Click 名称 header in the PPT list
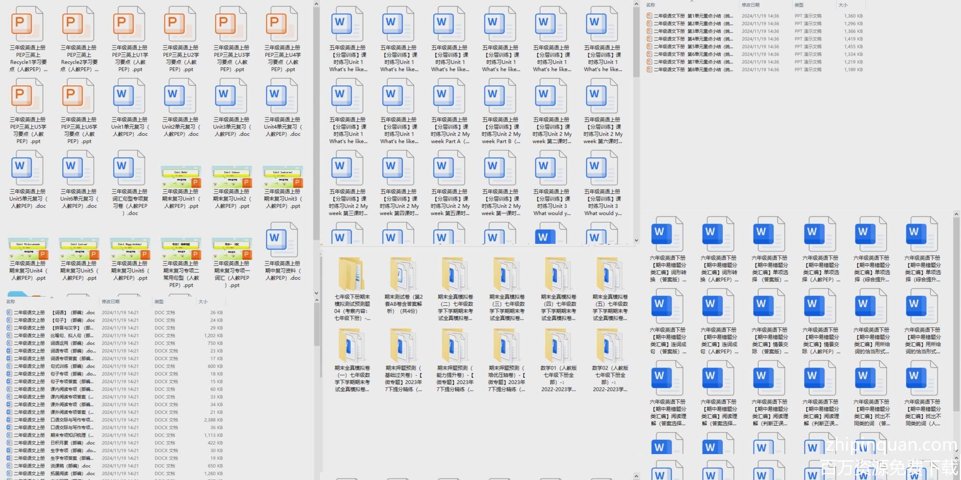 click(x=651, y=5)
